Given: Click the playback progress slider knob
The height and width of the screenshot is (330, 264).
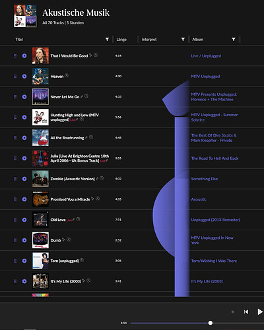Looking at the screenshot, I should 211,323.
